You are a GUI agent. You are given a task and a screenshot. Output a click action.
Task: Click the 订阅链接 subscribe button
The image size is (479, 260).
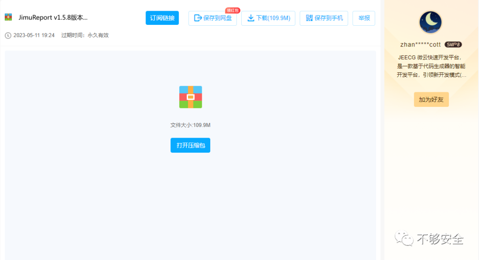pos(162,18)
